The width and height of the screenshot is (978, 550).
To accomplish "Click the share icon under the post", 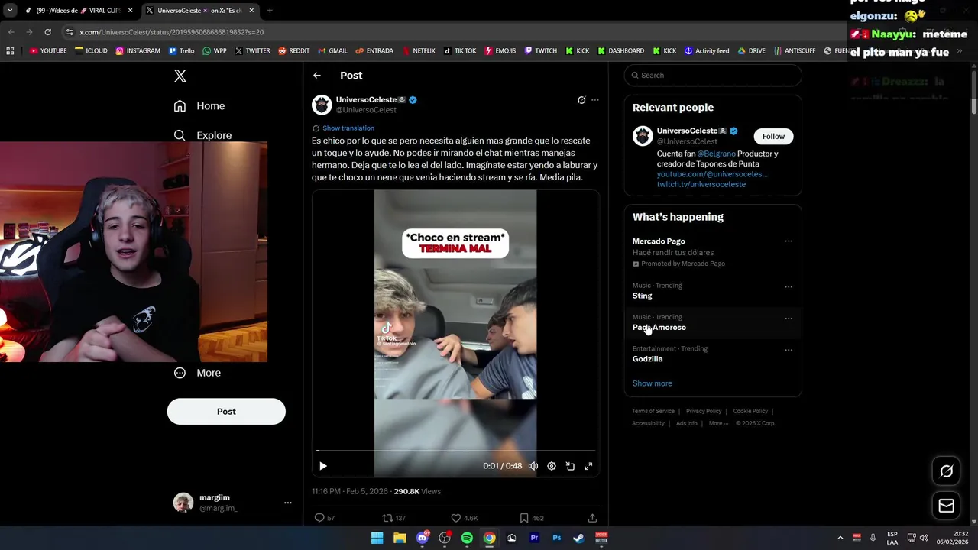I will click(592, 518).
